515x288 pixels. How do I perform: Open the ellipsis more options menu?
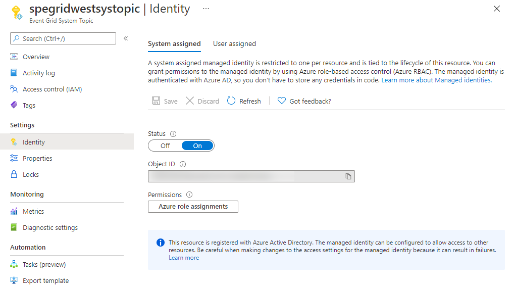(x=205, y=9)
